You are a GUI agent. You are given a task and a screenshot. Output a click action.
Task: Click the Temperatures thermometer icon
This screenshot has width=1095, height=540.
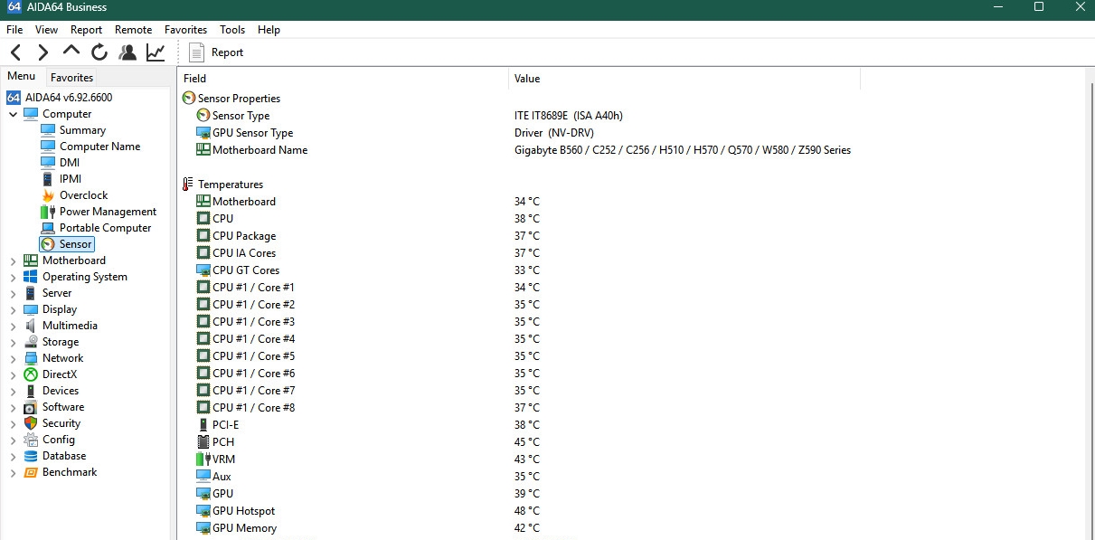[x=188, y=185]
